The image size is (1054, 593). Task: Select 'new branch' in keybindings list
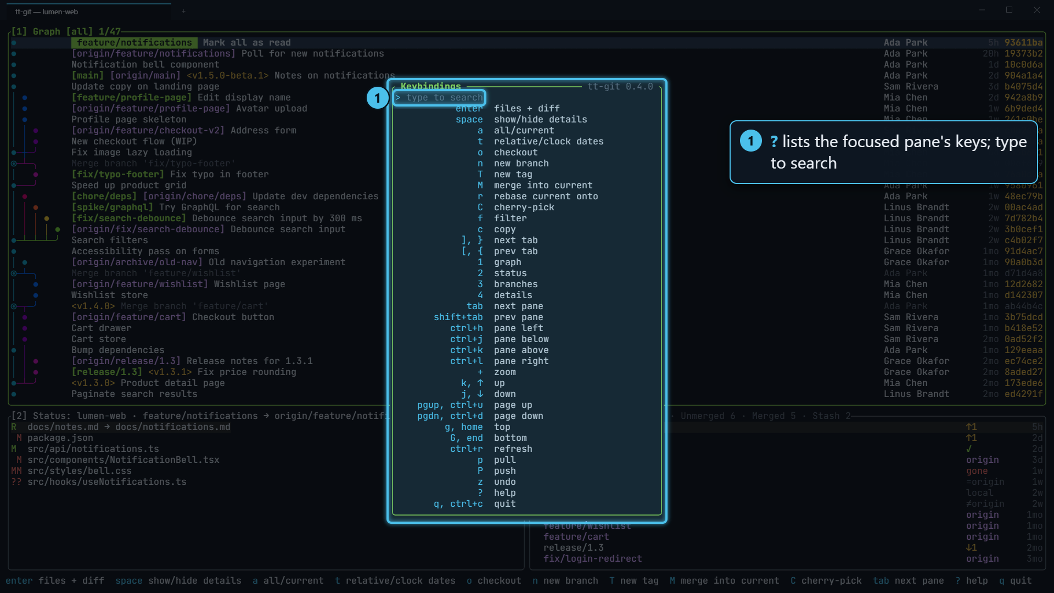tap(527, 164)
